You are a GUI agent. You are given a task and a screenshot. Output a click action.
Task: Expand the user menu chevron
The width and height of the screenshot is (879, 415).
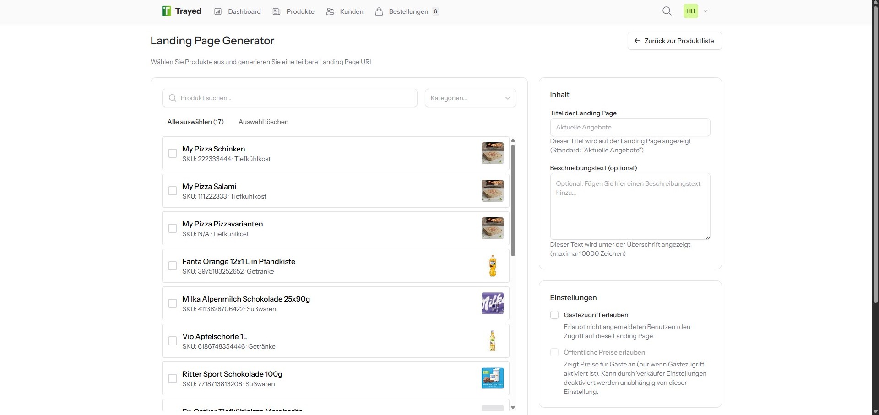(x=705, y=11)
